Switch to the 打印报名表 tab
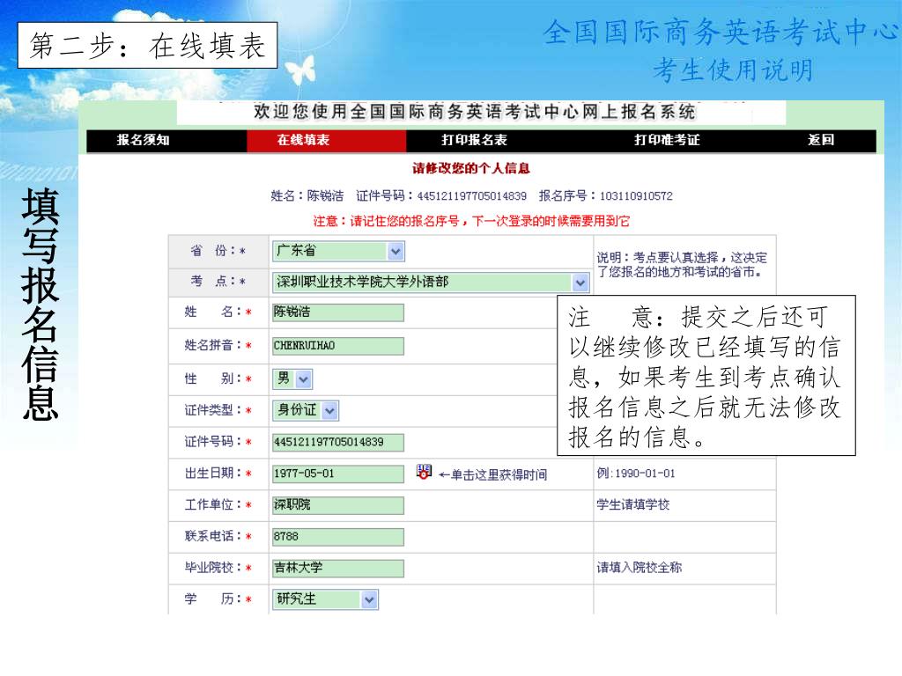This screenshot has width=902, height=676. (x=474, y=140)
